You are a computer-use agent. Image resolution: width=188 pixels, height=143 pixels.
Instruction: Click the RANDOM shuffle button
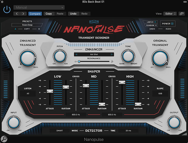click(151, 25)
